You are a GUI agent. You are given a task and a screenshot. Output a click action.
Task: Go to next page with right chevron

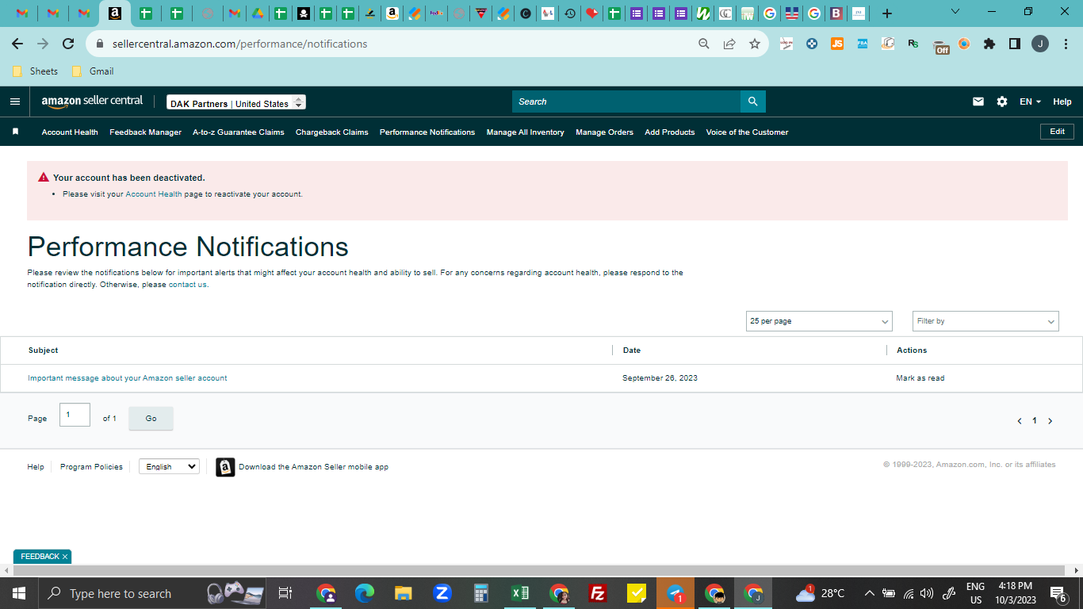point(1050,421)
